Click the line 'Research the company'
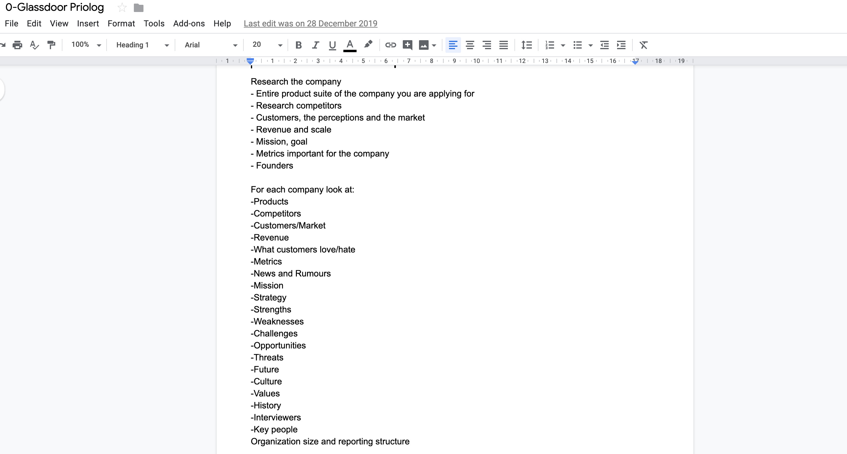This screenshot has height=454, width=847. 296,82
